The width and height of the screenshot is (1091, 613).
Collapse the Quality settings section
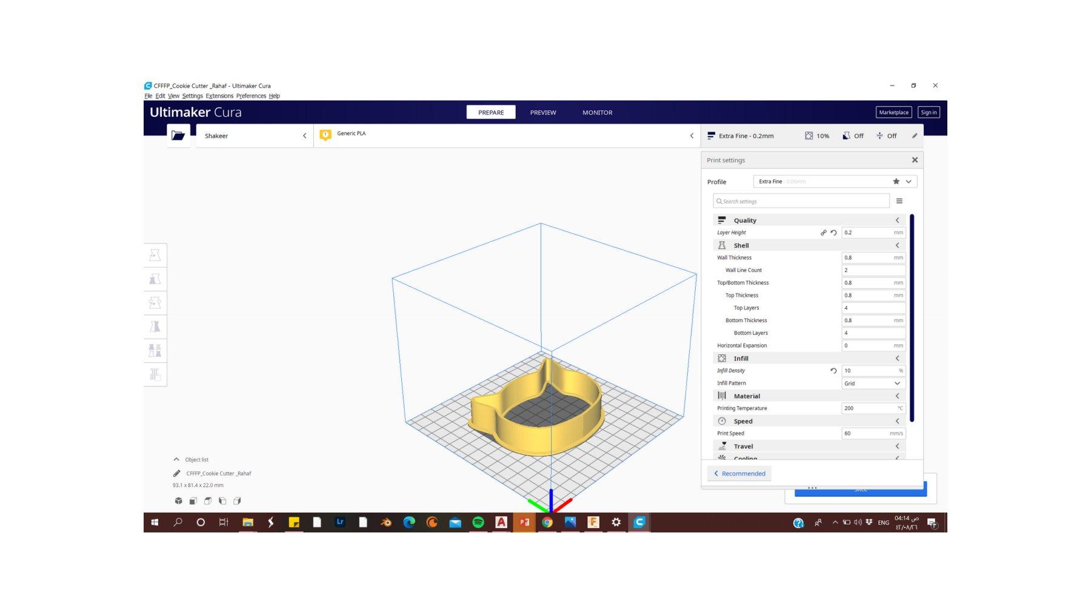[897, 220]
